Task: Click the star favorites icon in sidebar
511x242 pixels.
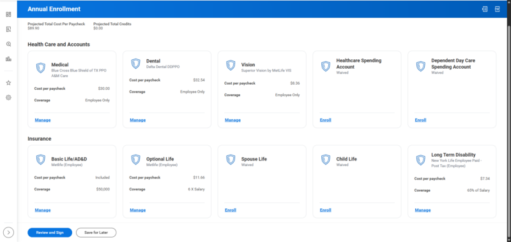Action: point(8,83)
